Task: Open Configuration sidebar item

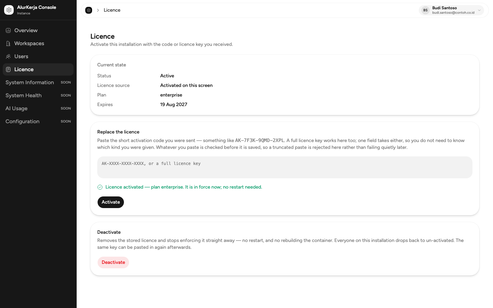Action: pos(38,121)
